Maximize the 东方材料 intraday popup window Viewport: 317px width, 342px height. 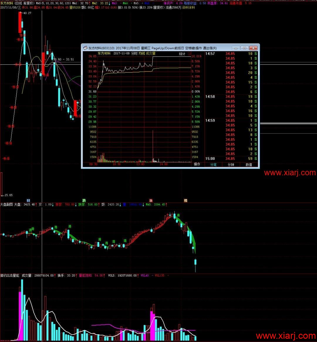click(245, 48)
